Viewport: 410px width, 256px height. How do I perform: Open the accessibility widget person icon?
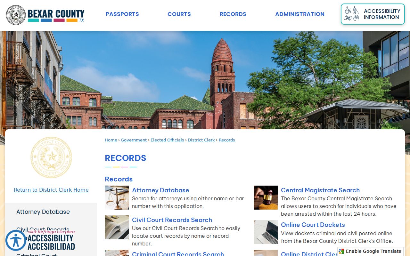tap(16, 240)
